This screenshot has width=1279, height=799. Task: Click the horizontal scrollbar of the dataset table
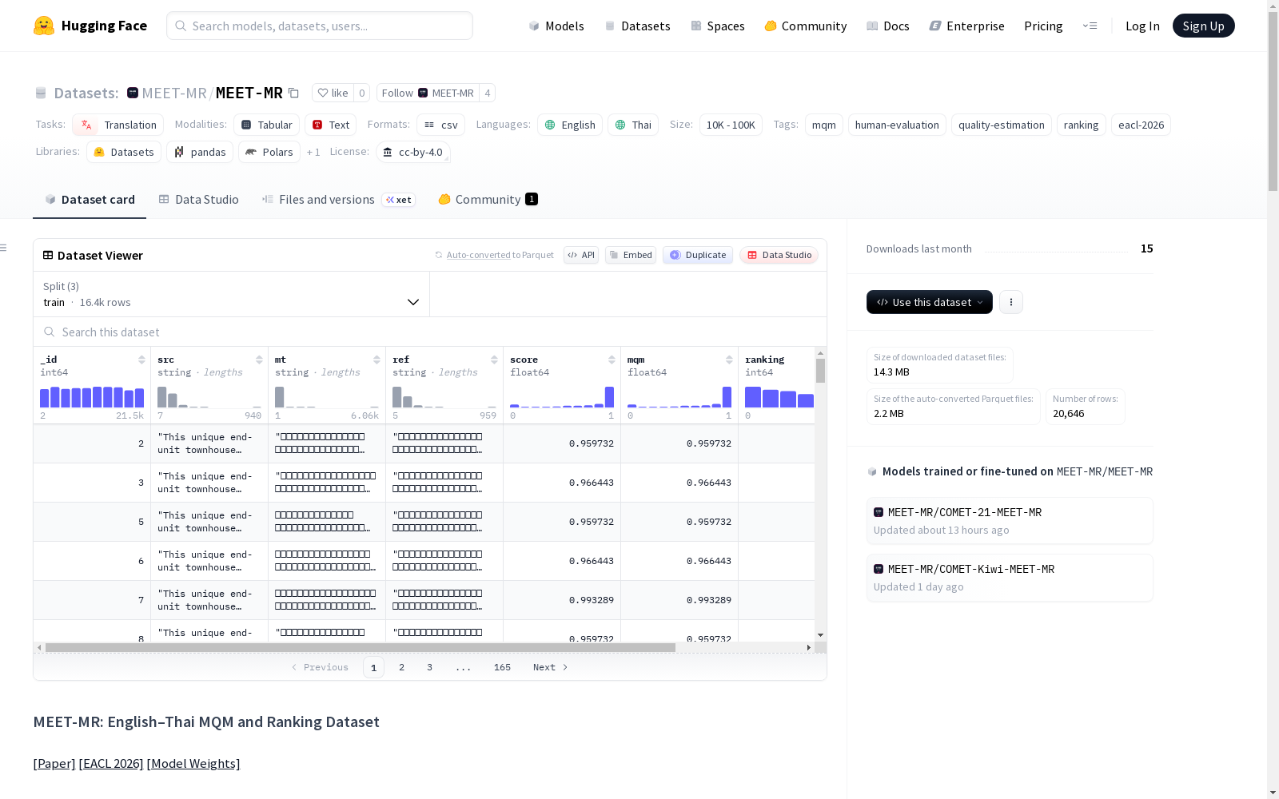click(360, 647)
